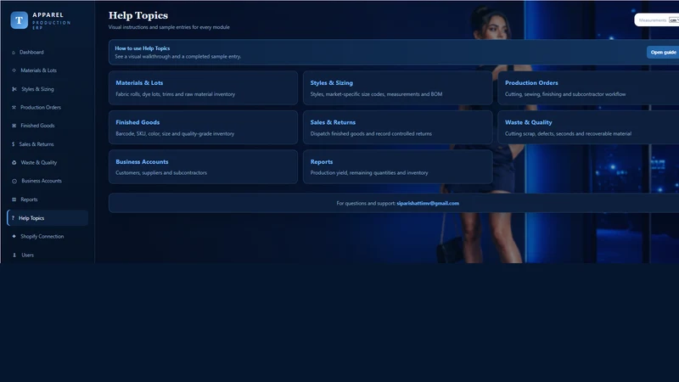Go to Materials & Lots in sidebar

click(48, 70)
